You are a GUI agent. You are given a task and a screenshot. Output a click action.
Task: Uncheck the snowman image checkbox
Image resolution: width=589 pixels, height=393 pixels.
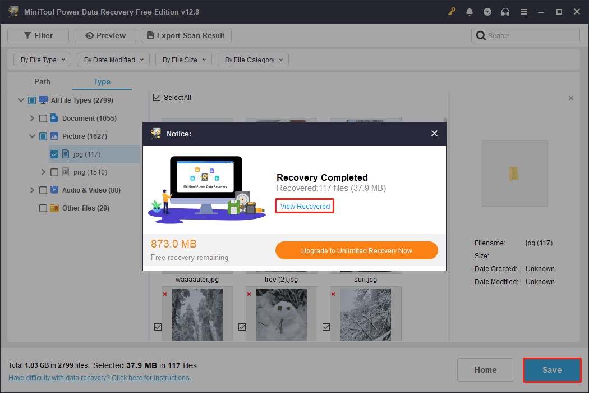[242, 327]
